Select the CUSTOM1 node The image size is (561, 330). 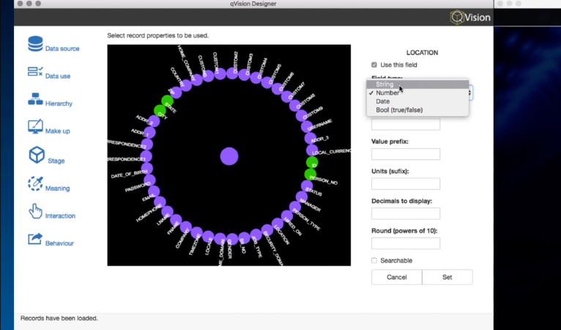[x=220, y=74]
